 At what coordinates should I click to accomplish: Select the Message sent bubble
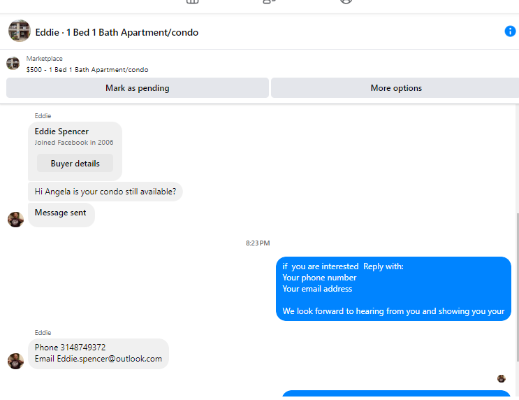coord(61,215)
